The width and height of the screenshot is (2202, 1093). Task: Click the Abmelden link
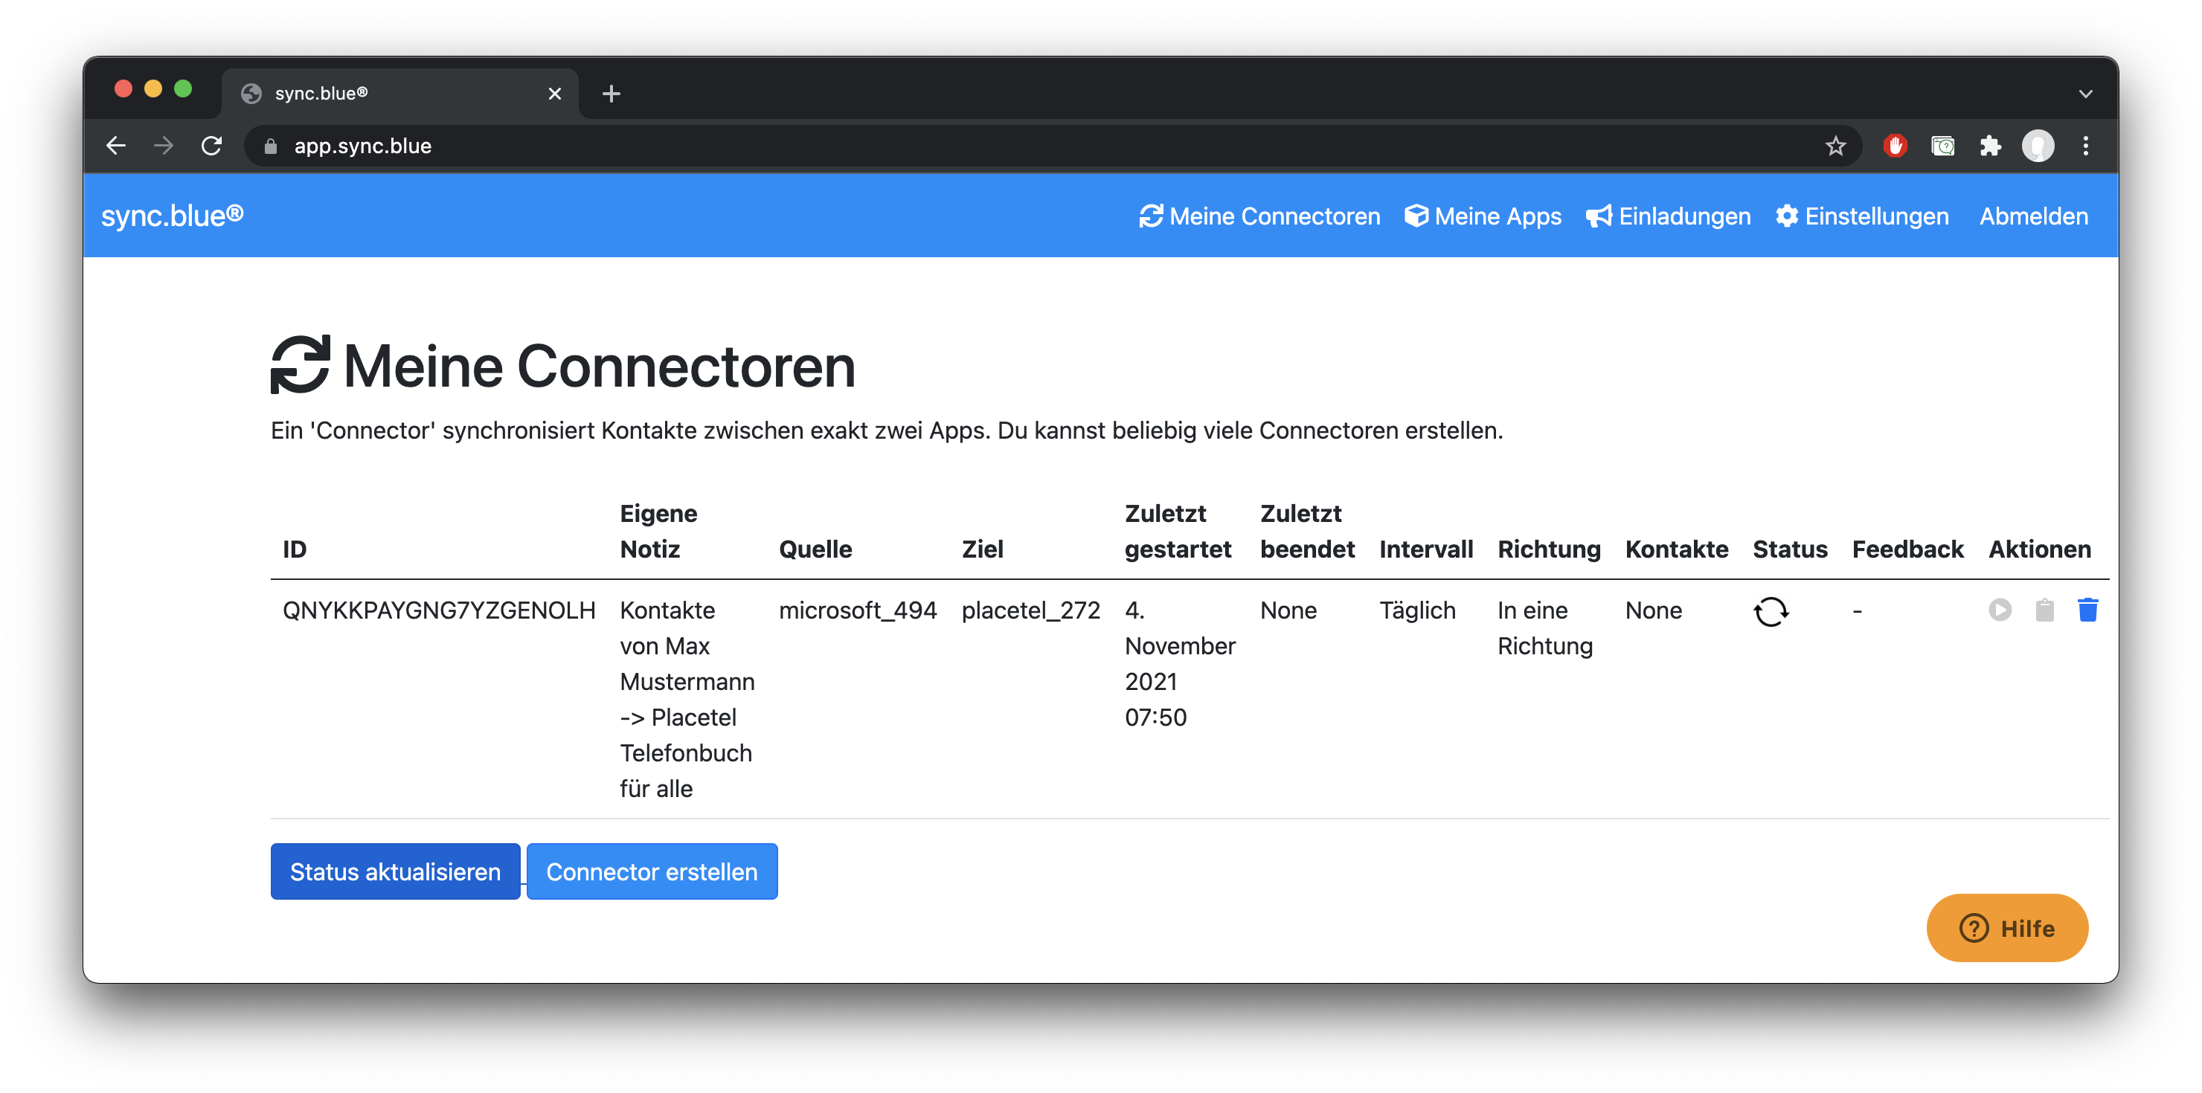tap(2032, 216)
